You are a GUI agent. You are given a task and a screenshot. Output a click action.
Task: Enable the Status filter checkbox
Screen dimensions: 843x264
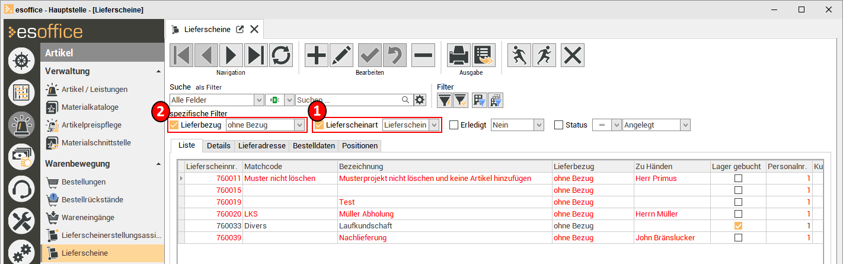[x=558, y=125]
